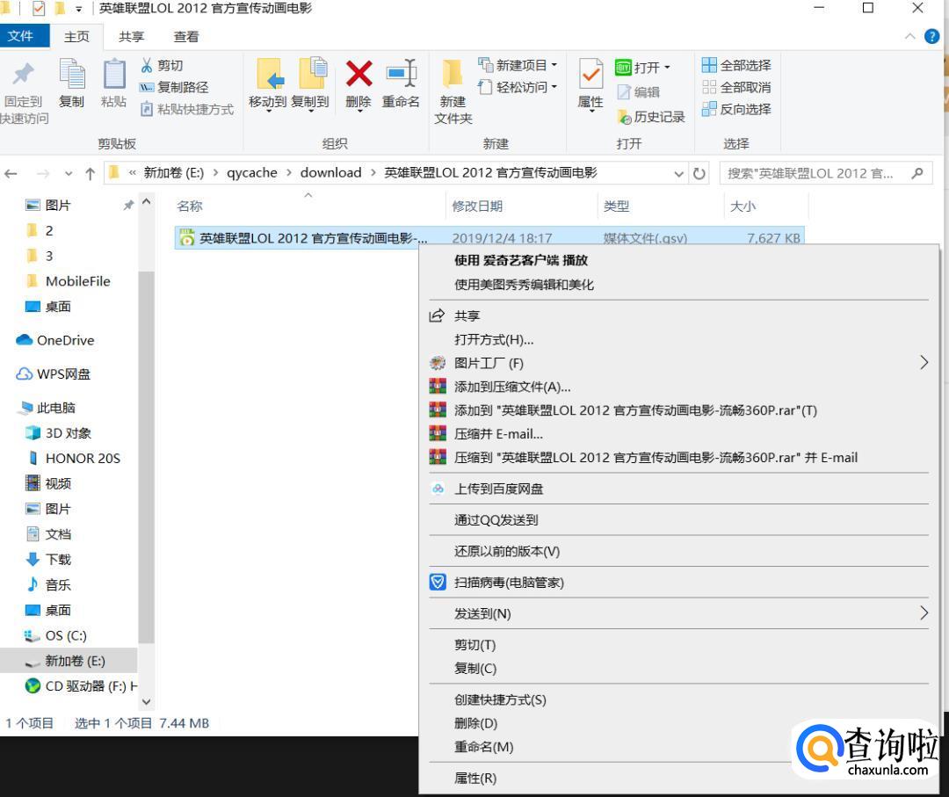Create a new folder with 新建文件夹
Screen dimensions: 949x797
click(x=453, y=92)
